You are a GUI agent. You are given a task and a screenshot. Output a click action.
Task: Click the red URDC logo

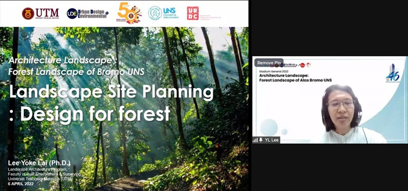pyautogui.click(x=193, y=13)
